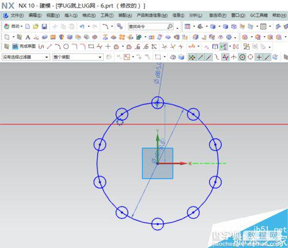
Task: Select the Point plus-sign sketch tool
Action: [108, 47]
